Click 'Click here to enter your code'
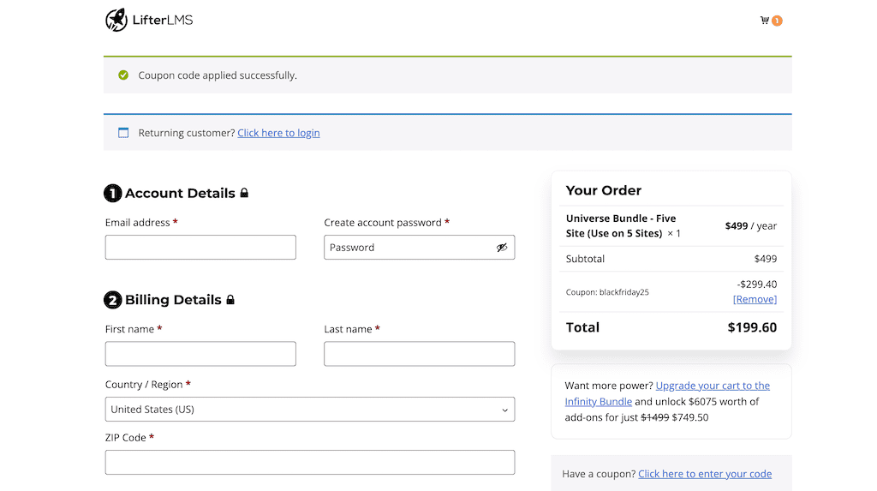This screenshot has height=491, width=877. [x=705, y=474]
